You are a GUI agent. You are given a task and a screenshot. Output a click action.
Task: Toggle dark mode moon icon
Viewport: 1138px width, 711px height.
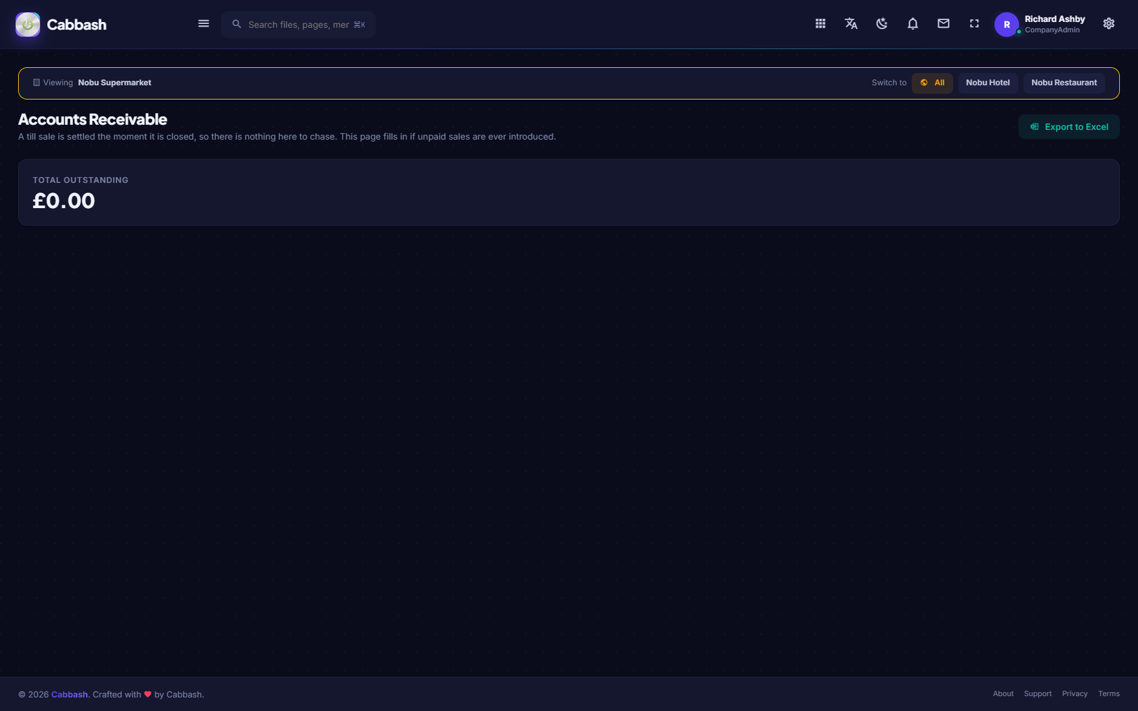pyautogui.click(x=882, y=24)
